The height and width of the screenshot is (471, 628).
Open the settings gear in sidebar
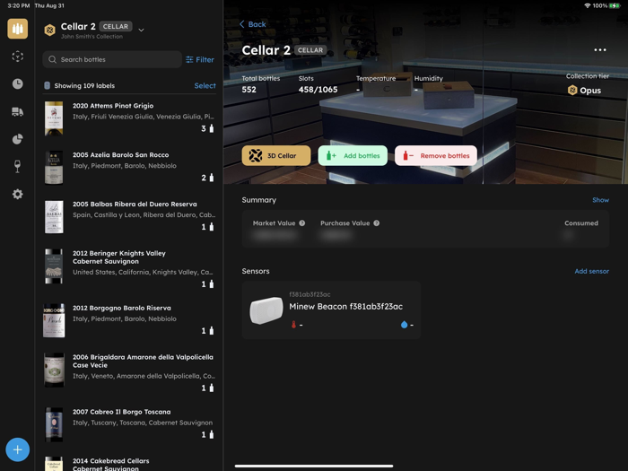(18, 195)
